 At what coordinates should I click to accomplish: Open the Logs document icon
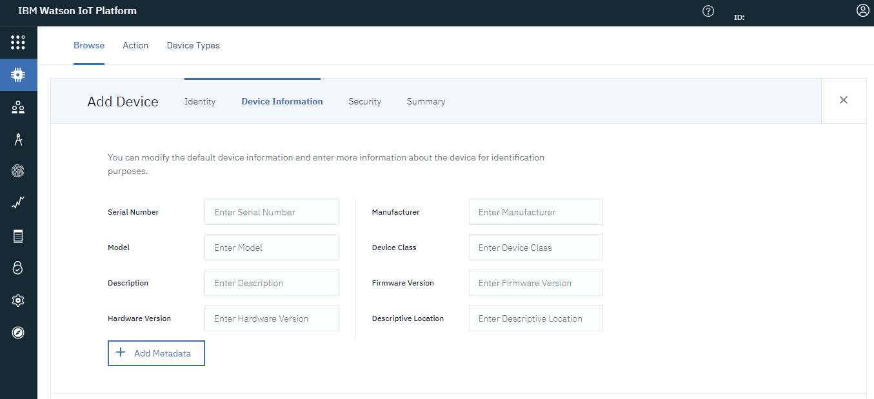(x=18, y=235)
